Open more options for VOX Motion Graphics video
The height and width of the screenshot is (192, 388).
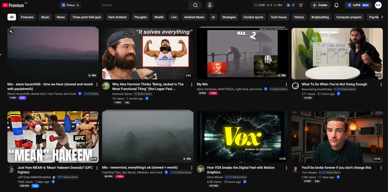286,168
